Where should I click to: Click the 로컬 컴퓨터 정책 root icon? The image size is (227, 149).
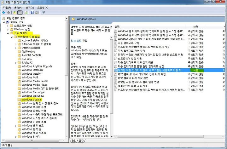(x=4, y=18)
